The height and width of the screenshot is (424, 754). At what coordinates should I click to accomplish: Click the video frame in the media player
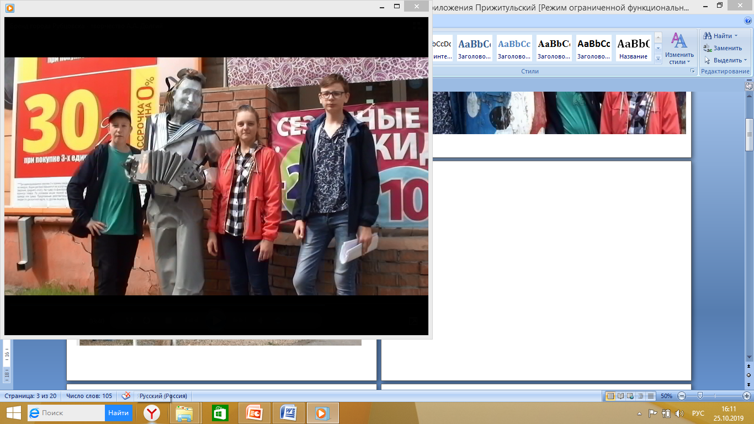[x=216, y=176]
